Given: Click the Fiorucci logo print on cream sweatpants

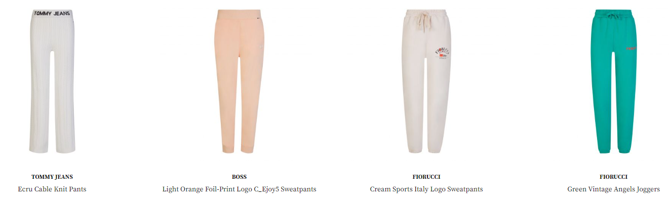Looking at the screenshot, I should coord(442,53).
